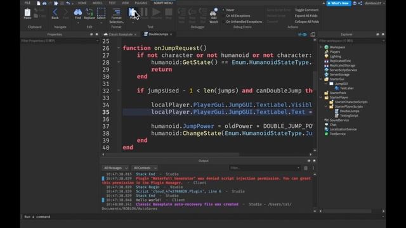Collapse the StarterGui tree node

click(321, 79)
